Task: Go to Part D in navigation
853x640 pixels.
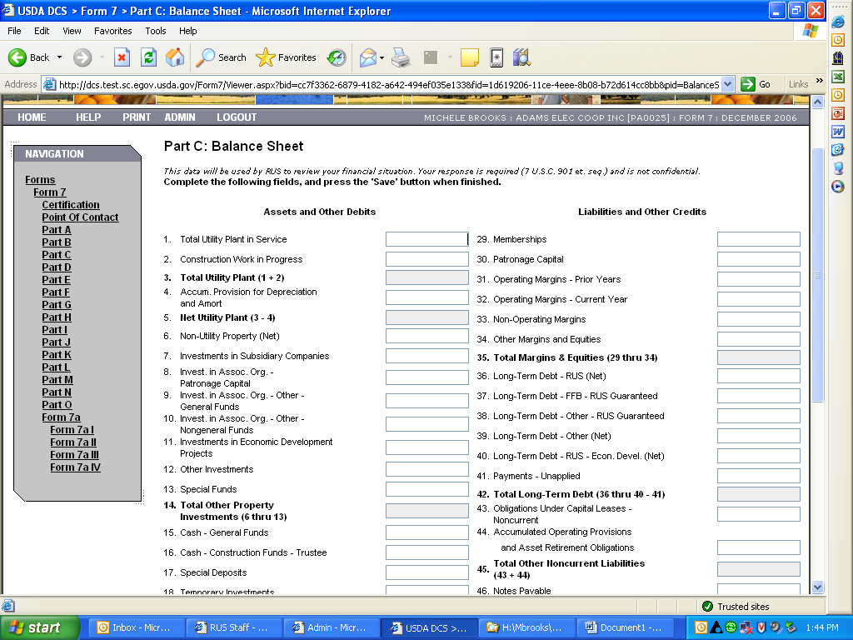Action: point(57,267)
